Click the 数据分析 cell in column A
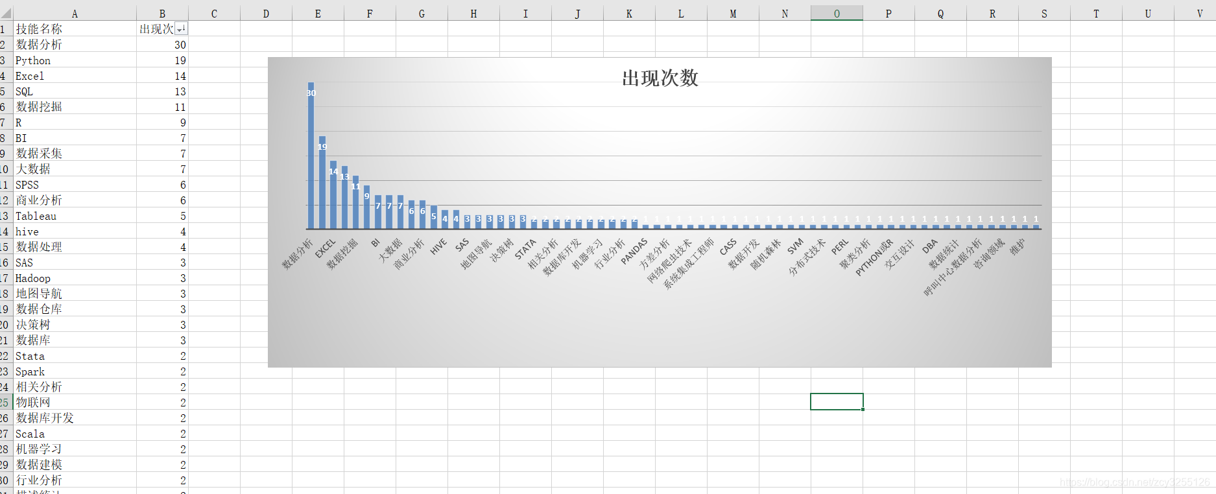Image resolution: width=1216 pixels, height=494 pixels. pyautogui.click(x=75, y=45)
